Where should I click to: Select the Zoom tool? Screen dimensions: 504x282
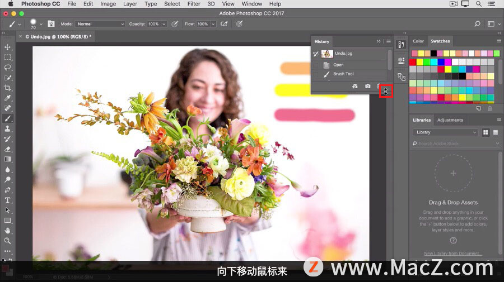[x=7, y=241]
